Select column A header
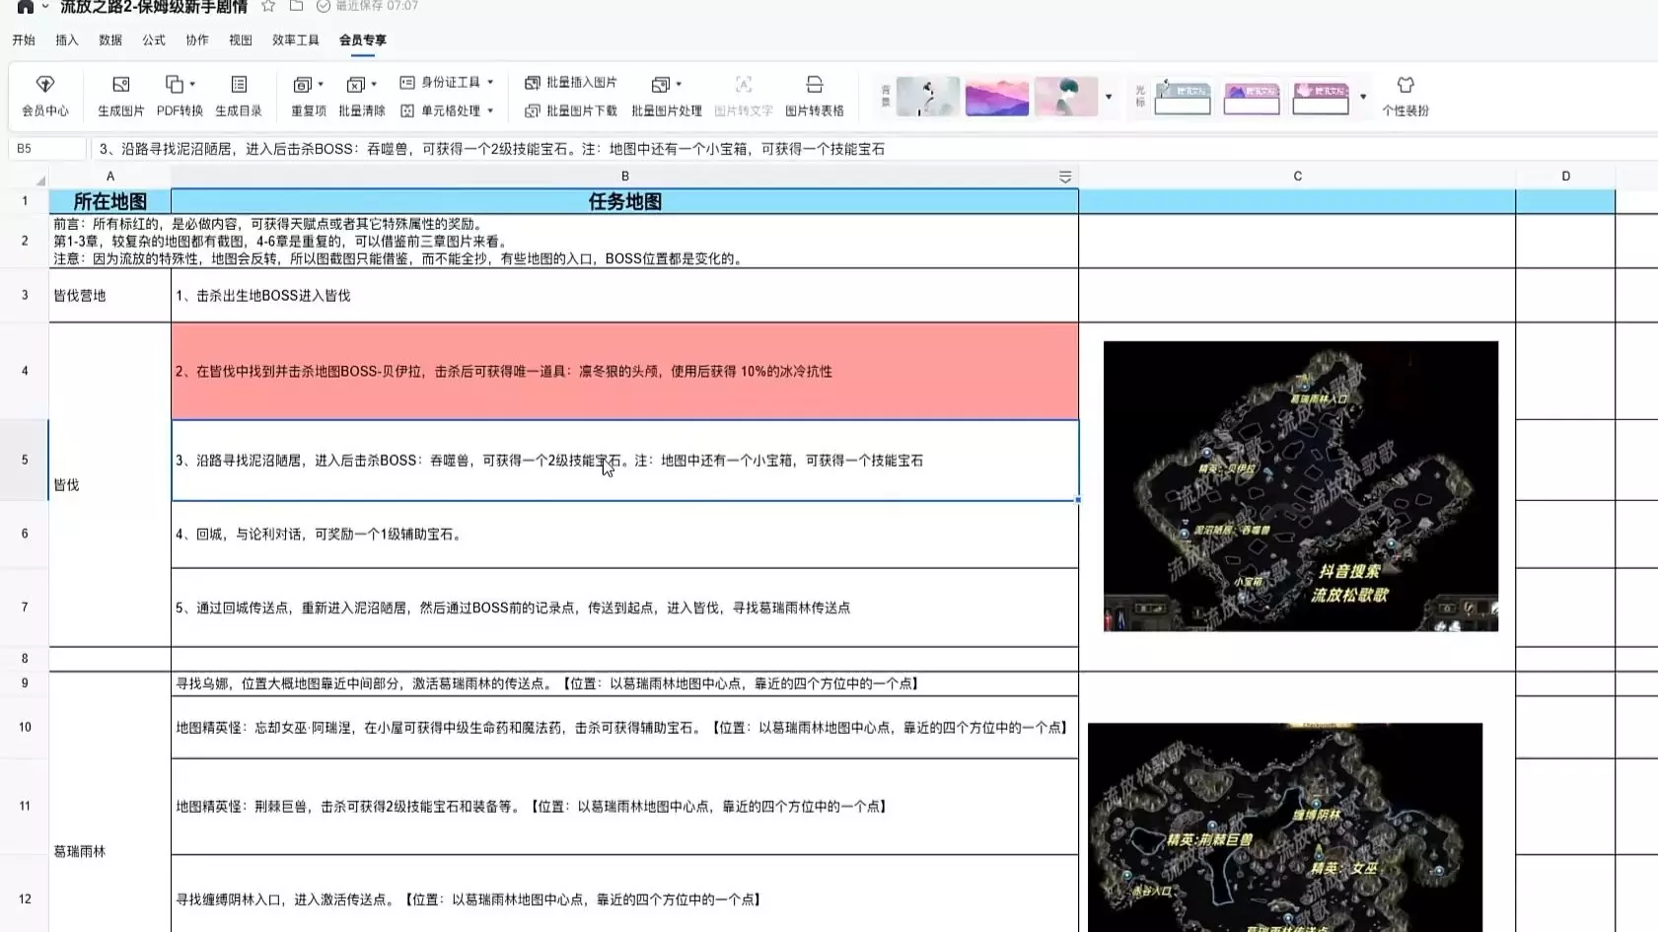Image resolution: width=1658 pixels, height=932 pixels. click(110, 177)
